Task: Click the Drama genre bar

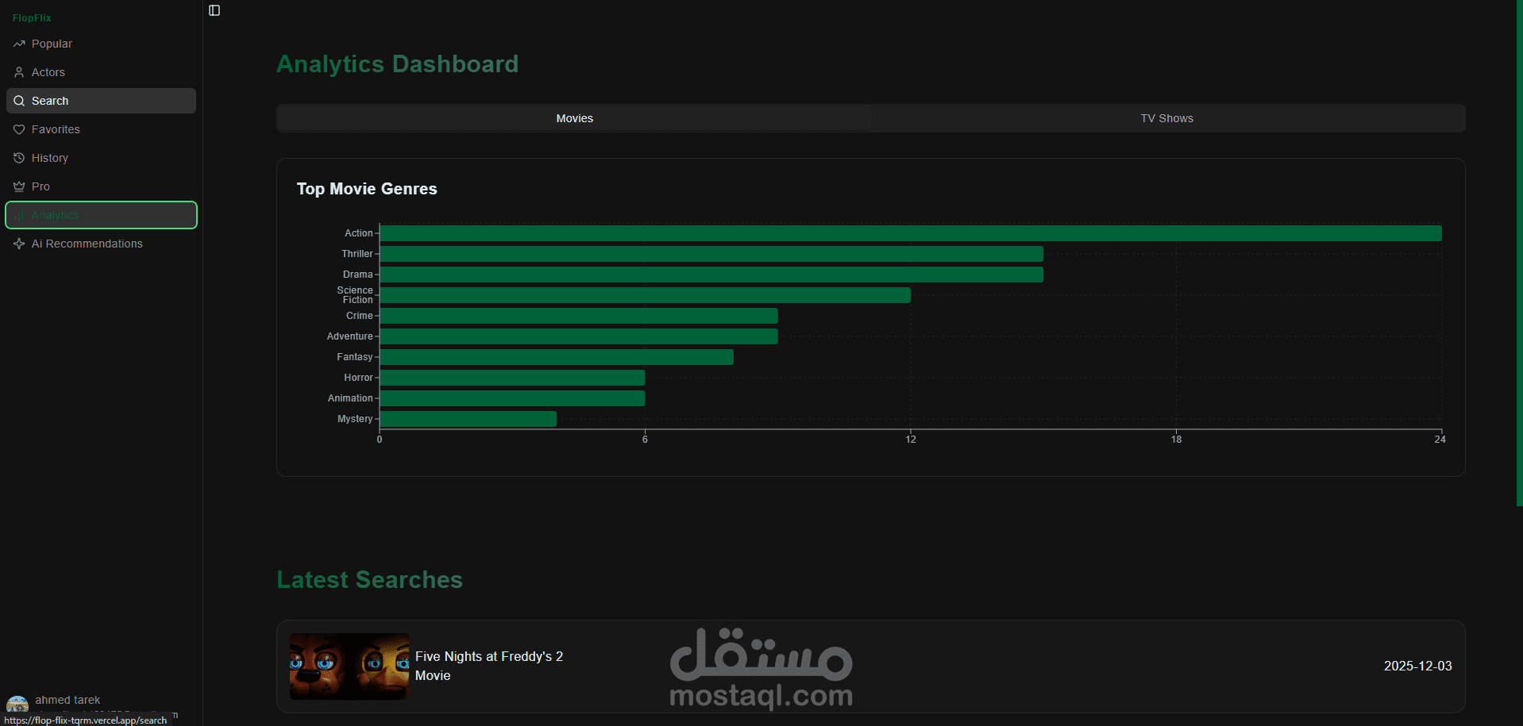Action: pyautogui.click(x=711, y=275)
